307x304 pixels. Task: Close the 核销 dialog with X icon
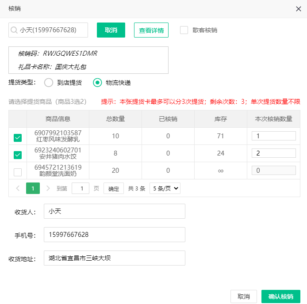pyautogui.click(x=298, y=9)
